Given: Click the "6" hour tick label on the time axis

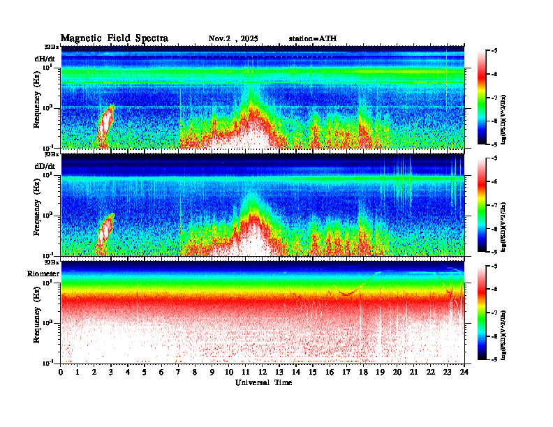Looking at the screenshot, I should point(161,372).
